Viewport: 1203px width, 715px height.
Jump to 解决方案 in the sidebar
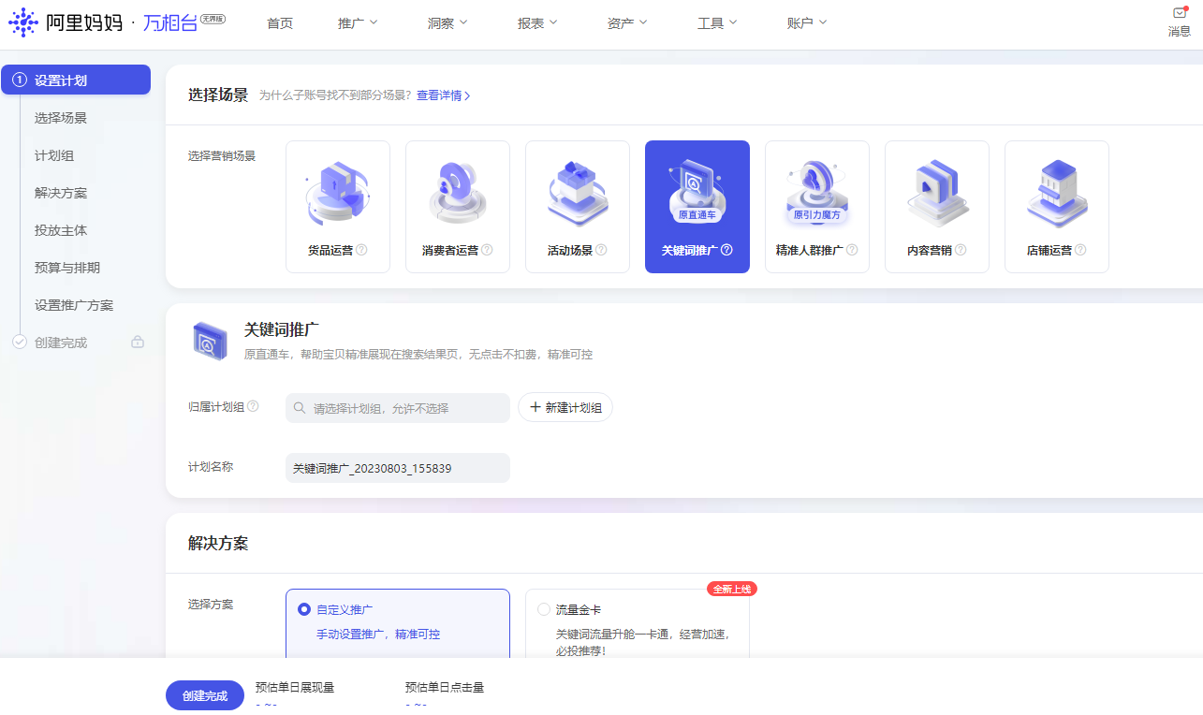[61, 193]
